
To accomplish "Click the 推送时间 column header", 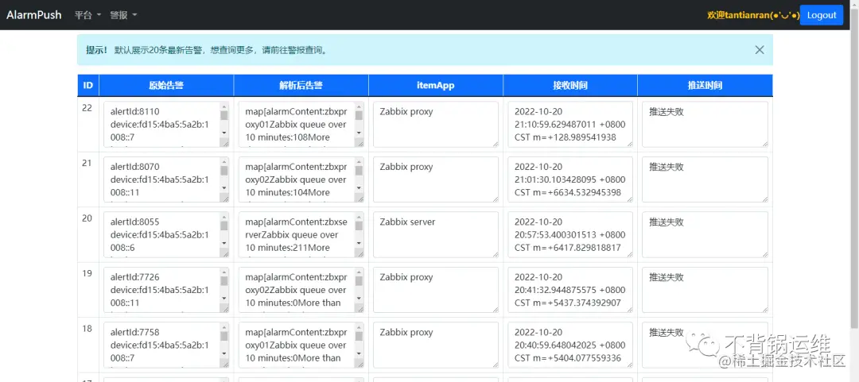I will [x=705, y=86].
